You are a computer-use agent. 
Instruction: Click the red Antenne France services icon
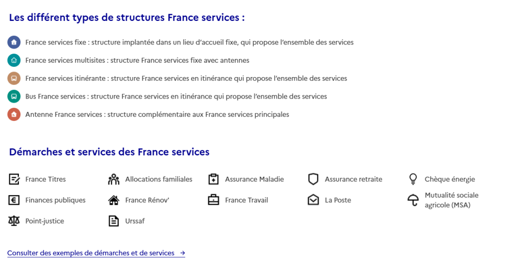[14, 114]
